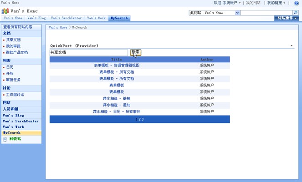The width and height of the screenshot is (302, 182).
Task: Open Van's Work link in sidebar
Action: tap(14, 127)
